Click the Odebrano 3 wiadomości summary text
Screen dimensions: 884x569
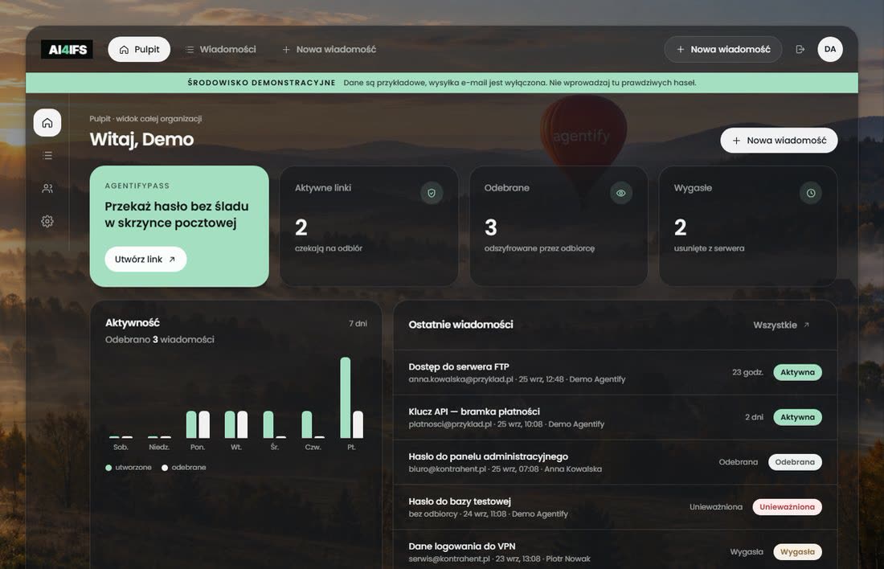(x=160, y=339)
